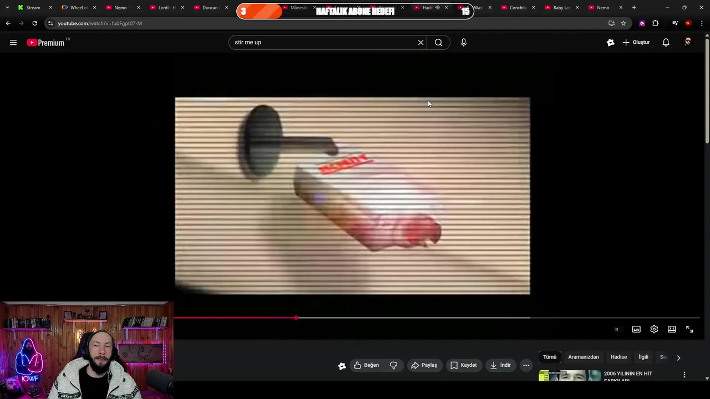
Task: Open the sparkle icon beside Oluştur
Action: 610,42
